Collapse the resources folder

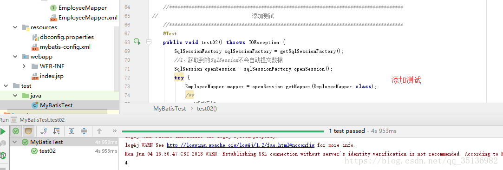tap(15, 27)
